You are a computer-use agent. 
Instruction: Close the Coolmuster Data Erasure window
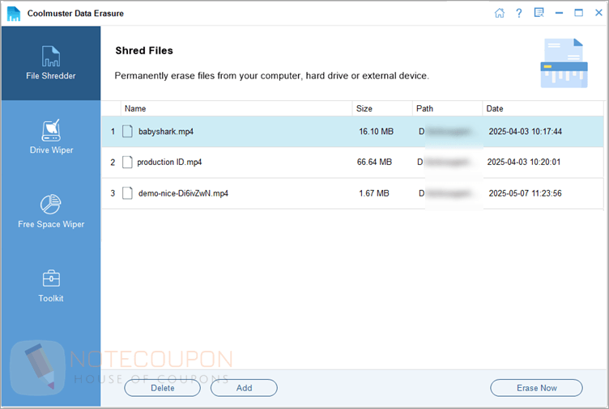click(598, 13)
